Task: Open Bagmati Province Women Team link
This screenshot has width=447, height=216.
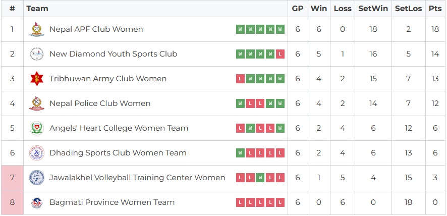Action: (112, 202)
